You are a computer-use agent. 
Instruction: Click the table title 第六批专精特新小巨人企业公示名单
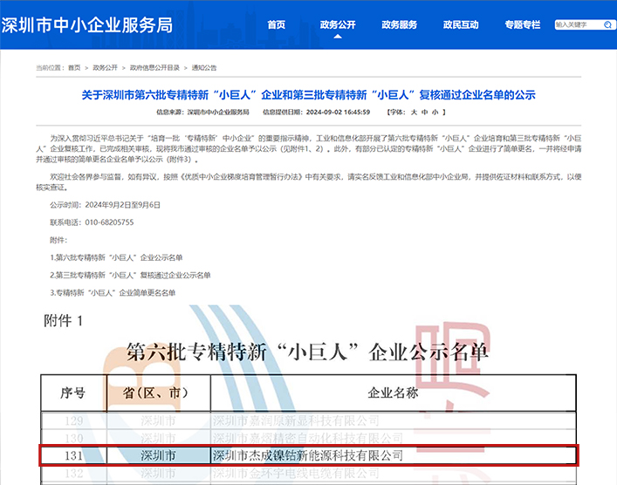[307, 352]
